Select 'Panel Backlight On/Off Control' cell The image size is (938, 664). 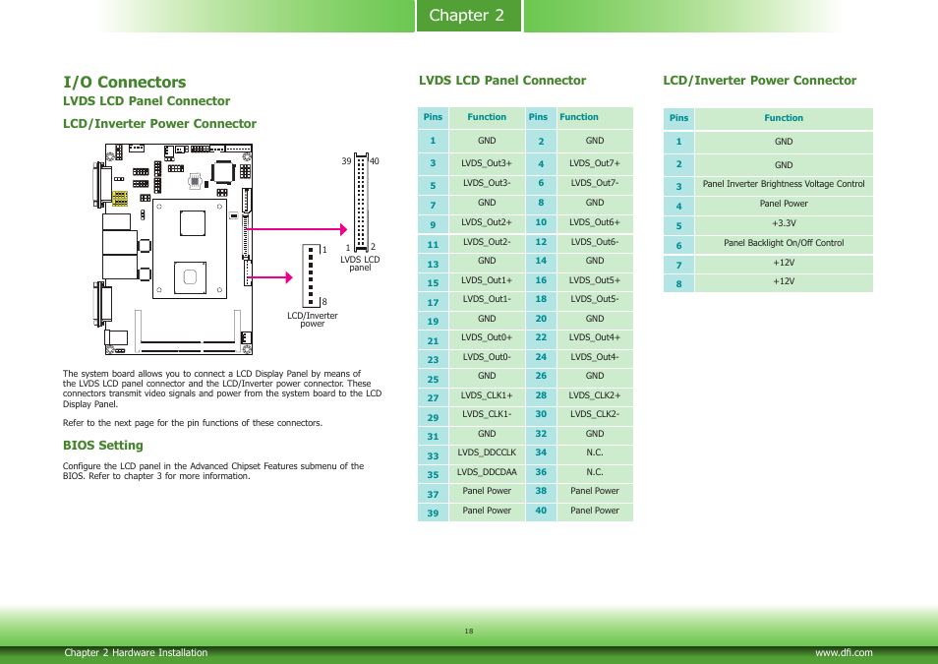tap(784, 243)
